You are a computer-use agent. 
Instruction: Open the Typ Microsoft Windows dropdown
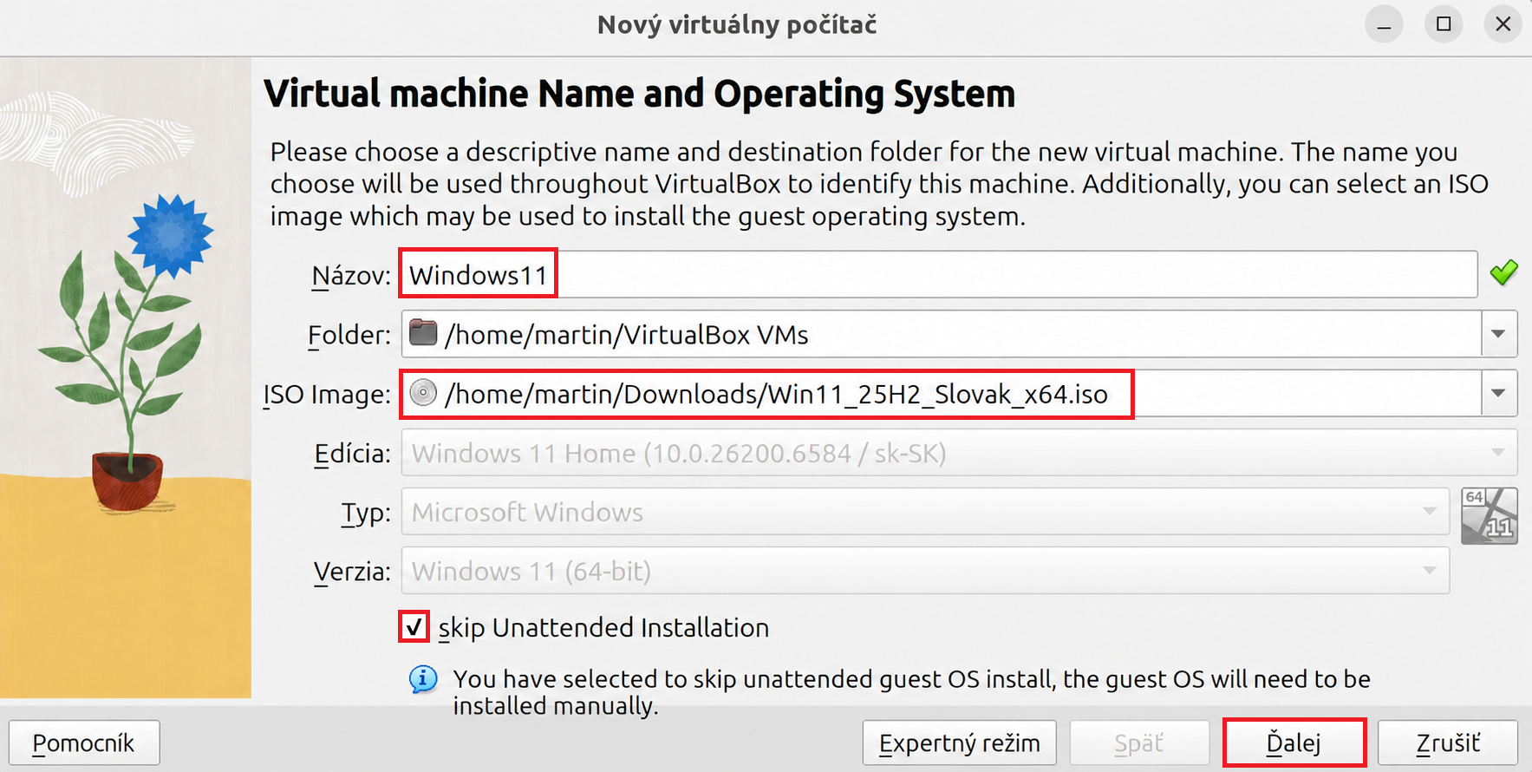click(925, 512)
